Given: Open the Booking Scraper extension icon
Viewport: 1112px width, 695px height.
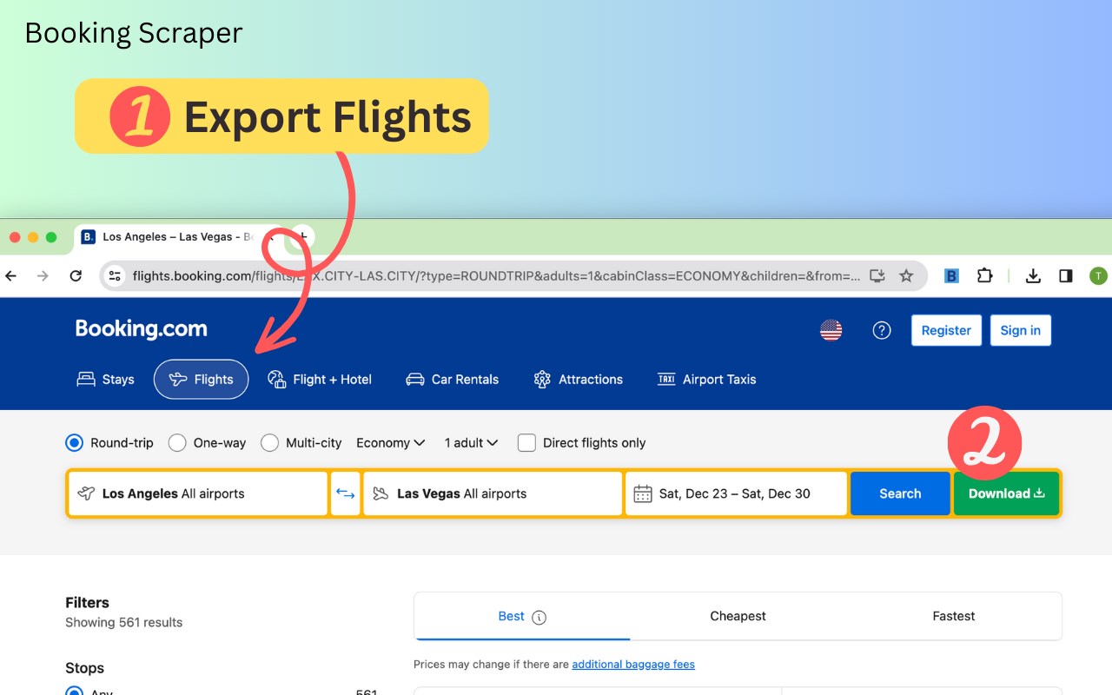Looking at the screenshot, I should click(951, 276).
